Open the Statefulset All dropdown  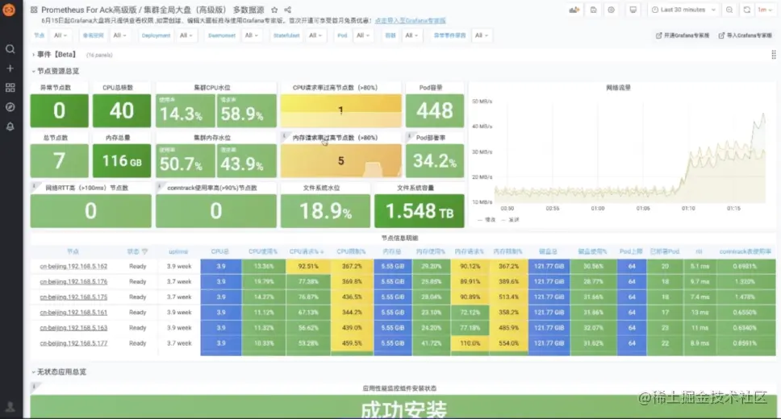315,35
